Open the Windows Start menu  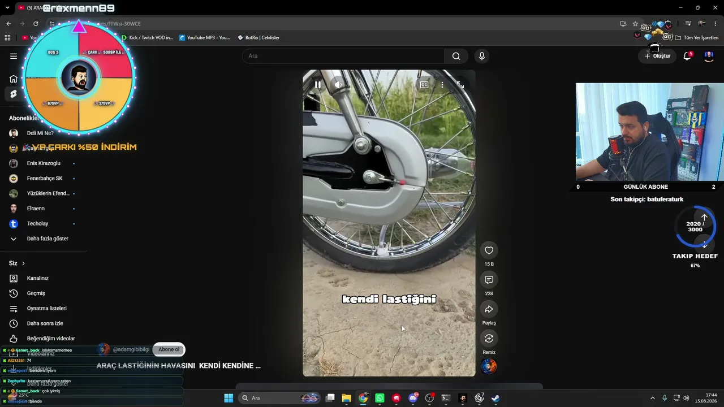229,398
